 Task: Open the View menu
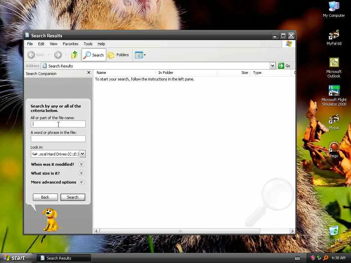click(x=53, y=44)
